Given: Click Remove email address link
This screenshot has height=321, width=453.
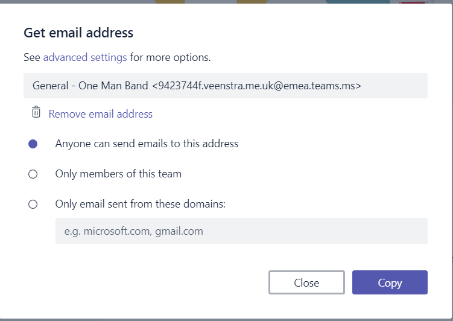Looking at the screenshot, I should 101,114.
